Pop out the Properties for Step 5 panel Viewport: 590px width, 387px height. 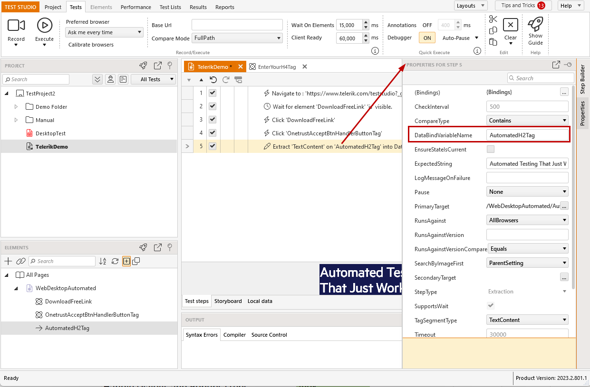(x=556, y=65)
